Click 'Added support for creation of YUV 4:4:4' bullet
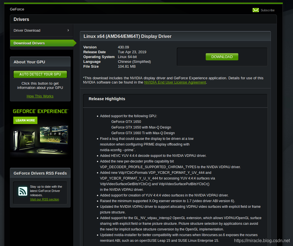This screenshot has height=246, width=293. (164, 195)
